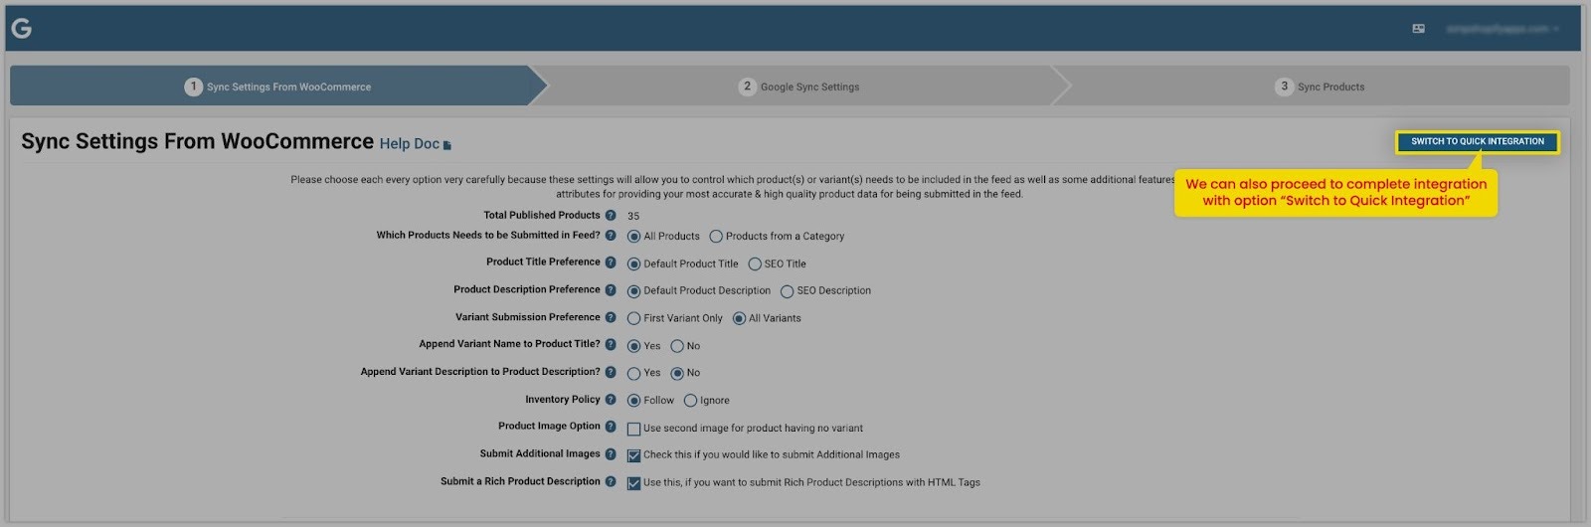Select First Variant Only option
The width and height of the screenshot is (1591, 527).
click(x=633, y=319)
